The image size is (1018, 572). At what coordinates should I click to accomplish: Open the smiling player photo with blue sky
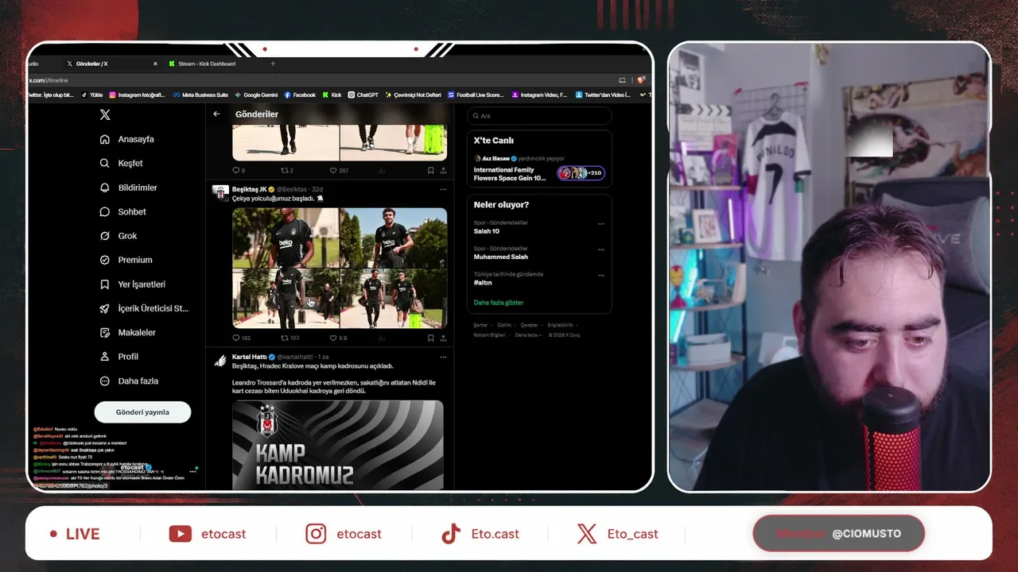tap(394, 238)
